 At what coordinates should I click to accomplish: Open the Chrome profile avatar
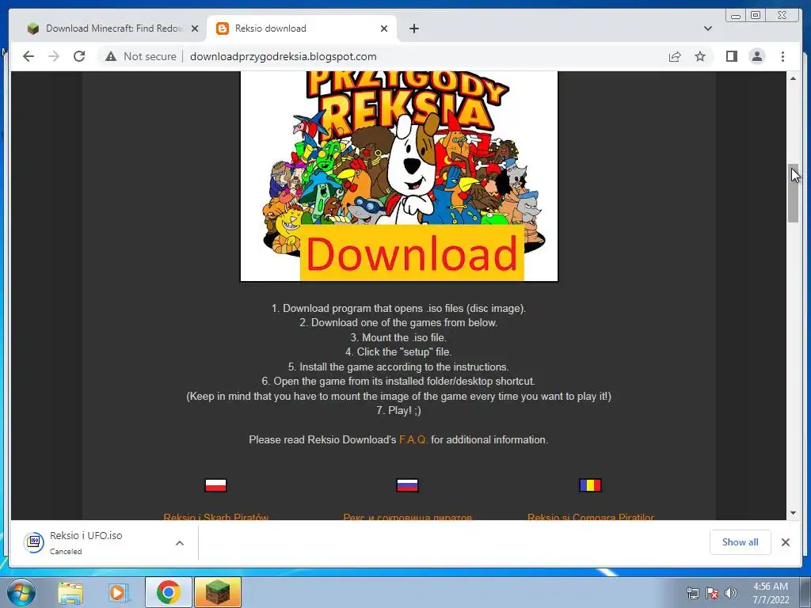[756, 56]
